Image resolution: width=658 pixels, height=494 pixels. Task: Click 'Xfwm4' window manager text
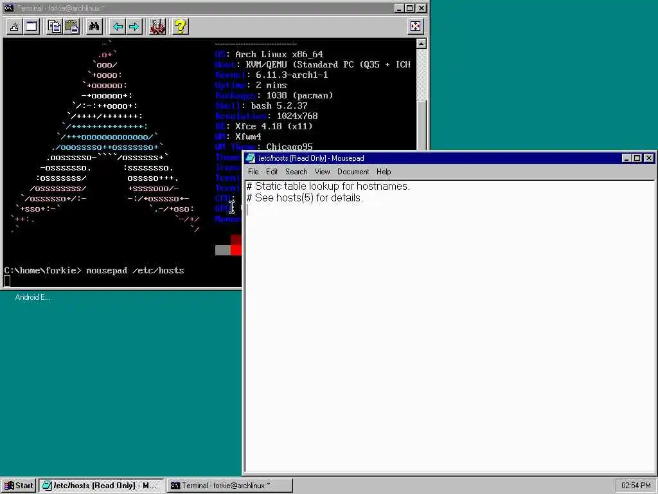(248, 136)
